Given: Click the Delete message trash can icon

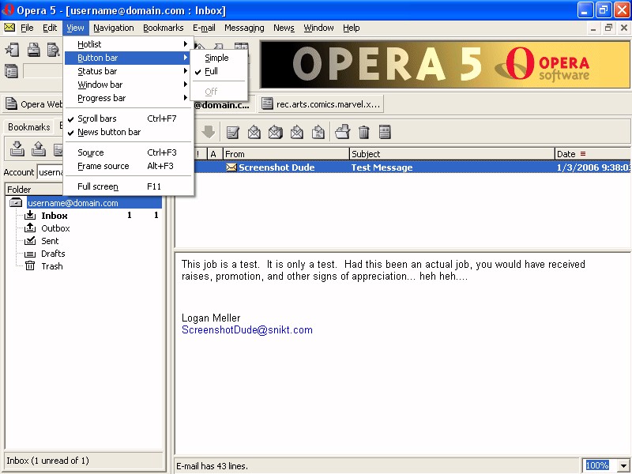Looking at the screenshot, I should point(363,132).
